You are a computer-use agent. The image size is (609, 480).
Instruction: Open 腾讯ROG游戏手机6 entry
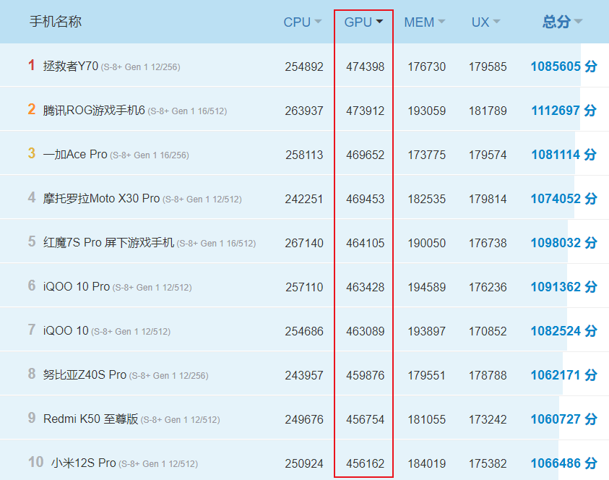(94, 111)
